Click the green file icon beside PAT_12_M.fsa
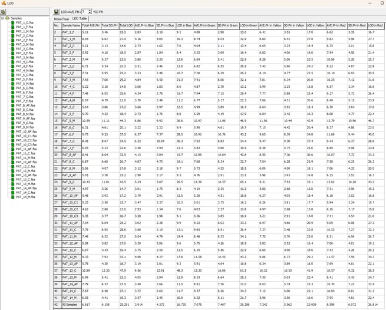This screenshot has height=310, width=386. click(x=12, y=171)
